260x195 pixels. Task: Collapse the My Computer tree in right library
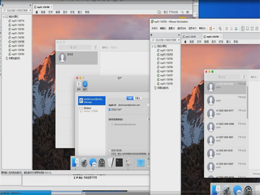[x=152, y=46]
